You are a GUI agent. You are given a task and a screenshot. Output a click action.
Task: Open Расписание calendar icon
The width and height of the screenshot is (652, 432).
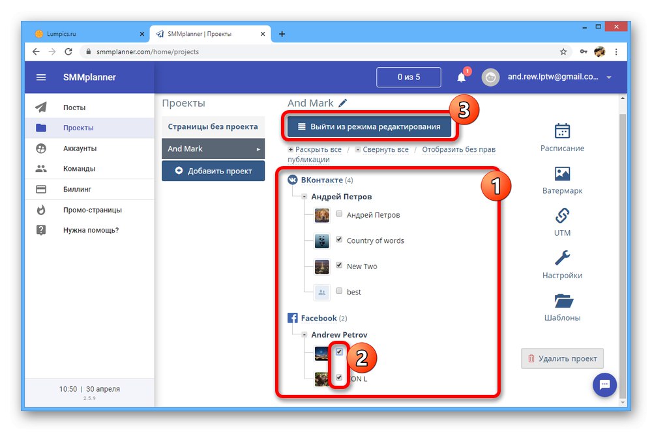[x=562, y=131]
